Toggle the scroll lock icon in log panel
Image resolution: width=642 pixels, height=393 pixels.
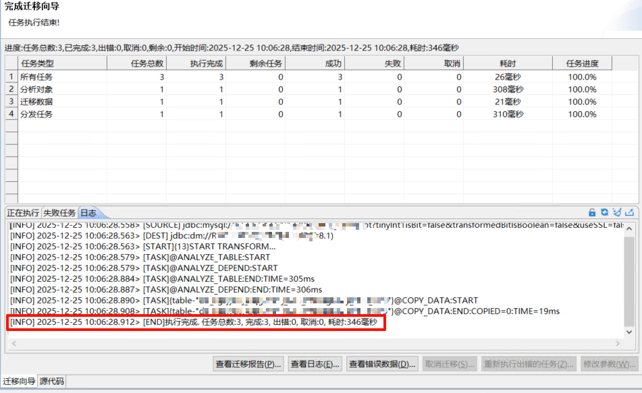(593, 212)
